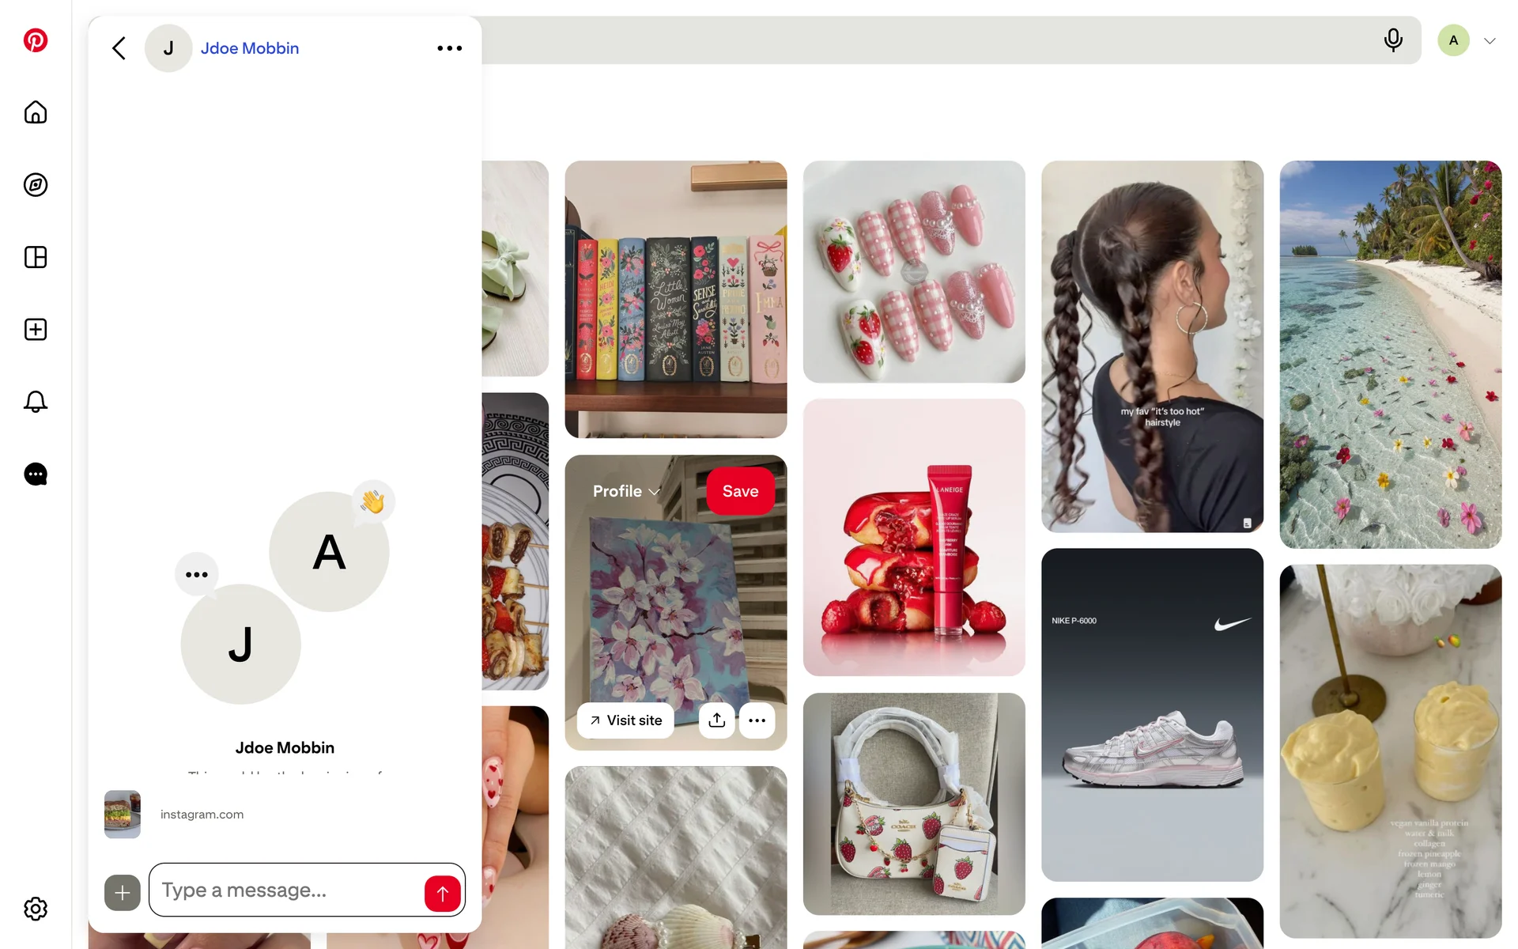Activate voice search microphone
1518x949 pixels.
pos(1393,40)
